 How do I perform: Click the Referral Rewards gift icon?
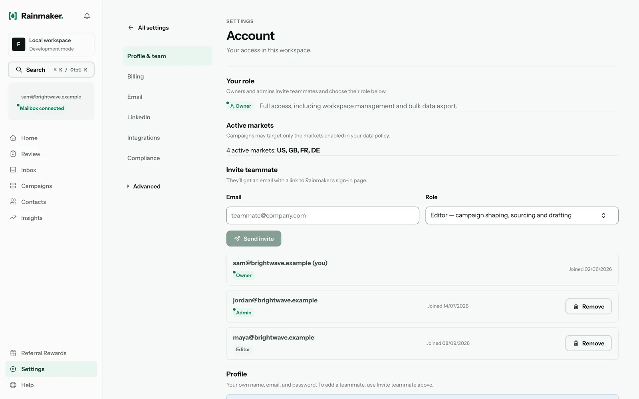tap(13, 353)
